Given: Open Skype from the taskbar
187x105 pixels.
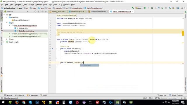Looking at the screenshot, I should click(30, 102).
